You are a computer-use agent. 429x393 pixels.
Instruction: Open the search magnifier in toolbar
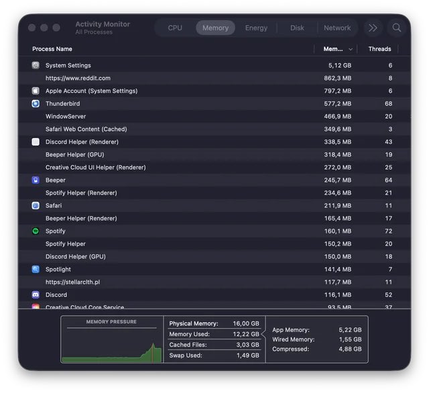coord(397,27)
